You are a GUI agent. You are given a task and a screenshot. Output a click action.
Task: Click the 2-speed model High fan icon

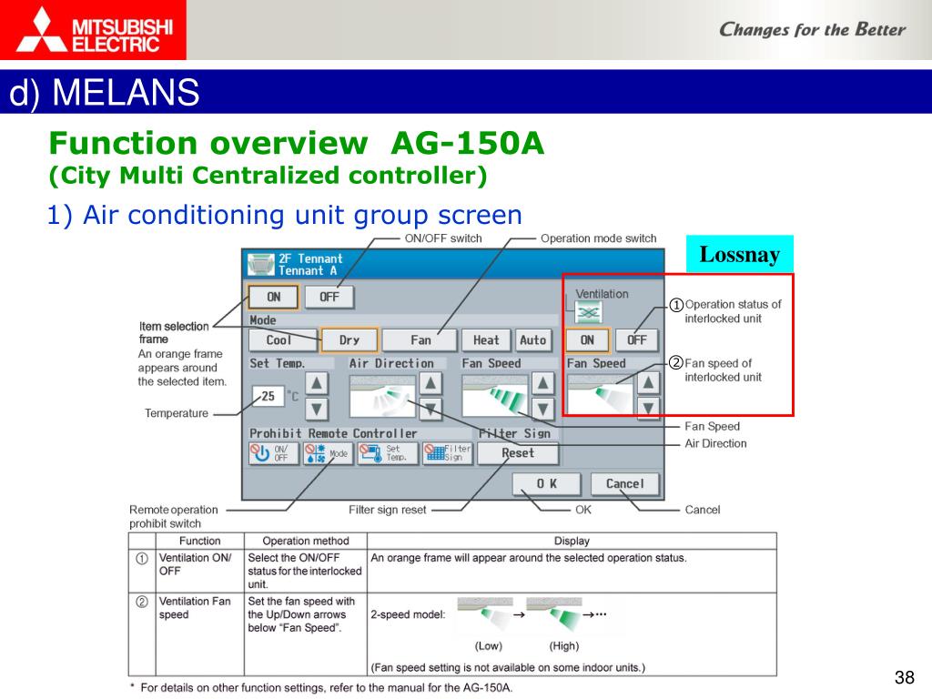(x=554, y=614)
